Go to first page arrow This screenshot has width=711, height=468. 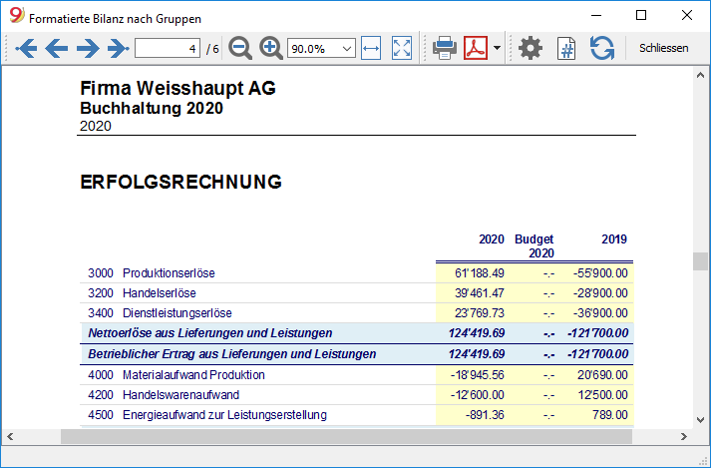(26, 48)
